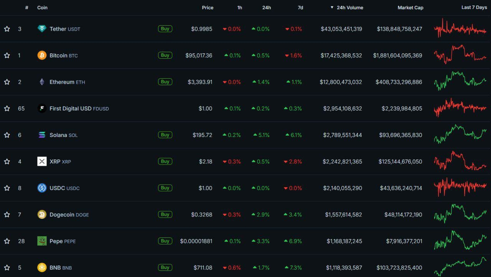Screen dimensions: 491x277
Task: Sort by the Price column header
Action: point(208,8)
